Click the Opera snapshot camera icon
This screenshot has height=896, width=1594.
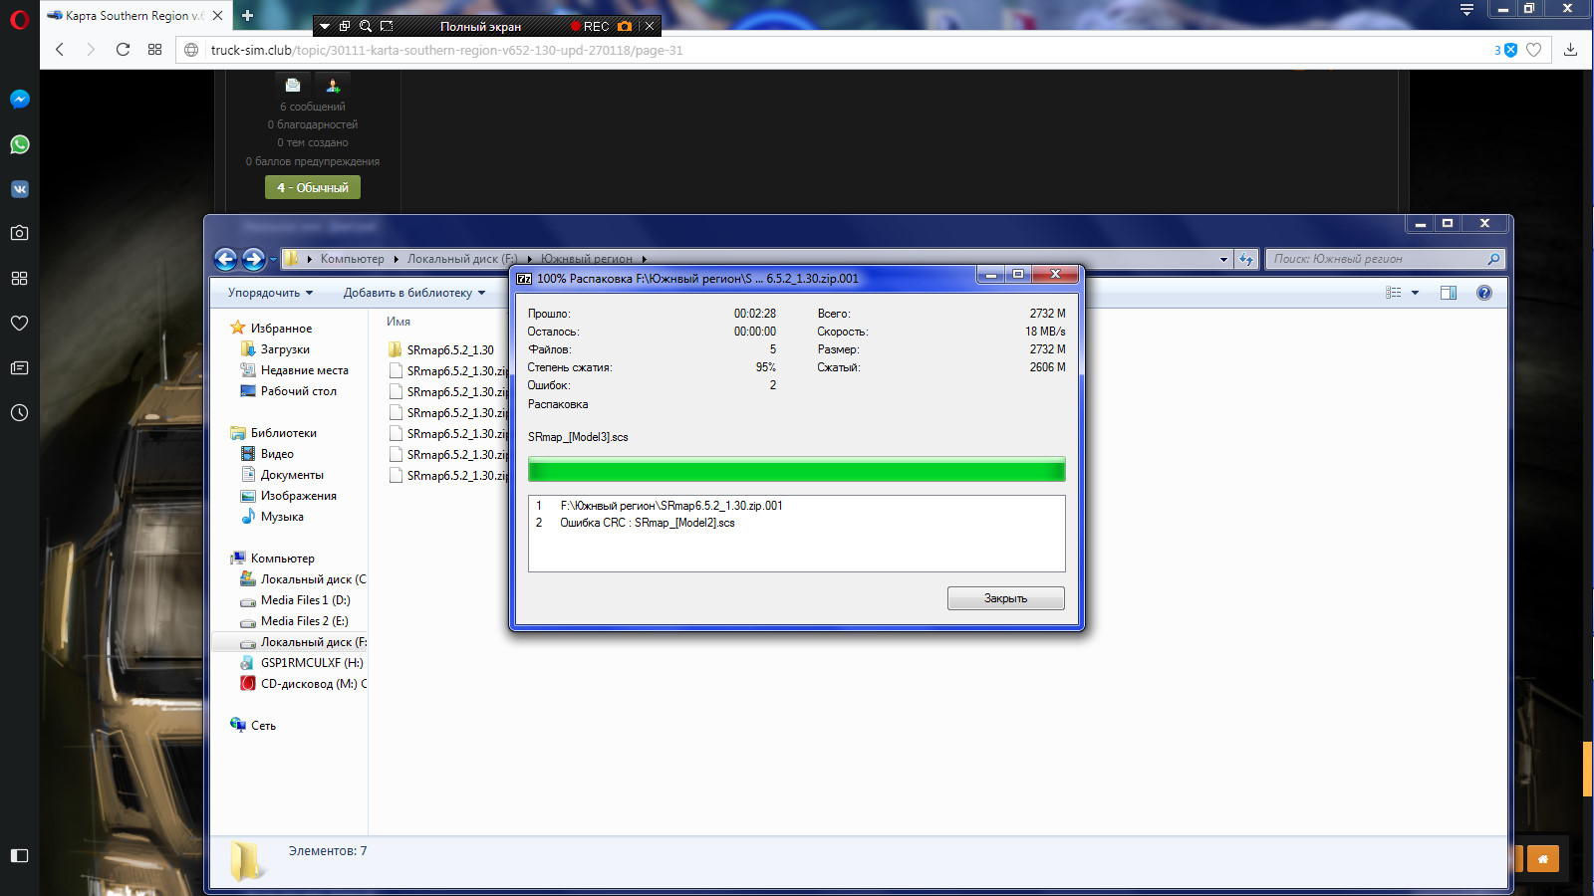[x=19, y=233]
